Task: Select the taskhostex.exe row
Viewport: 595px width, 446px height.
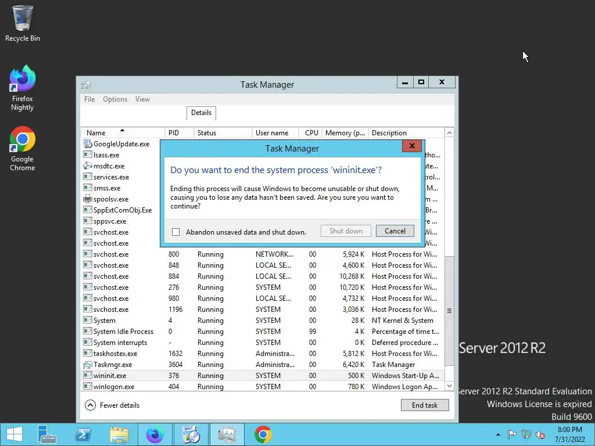Action: pyautogui.click(x=263, y=354)
